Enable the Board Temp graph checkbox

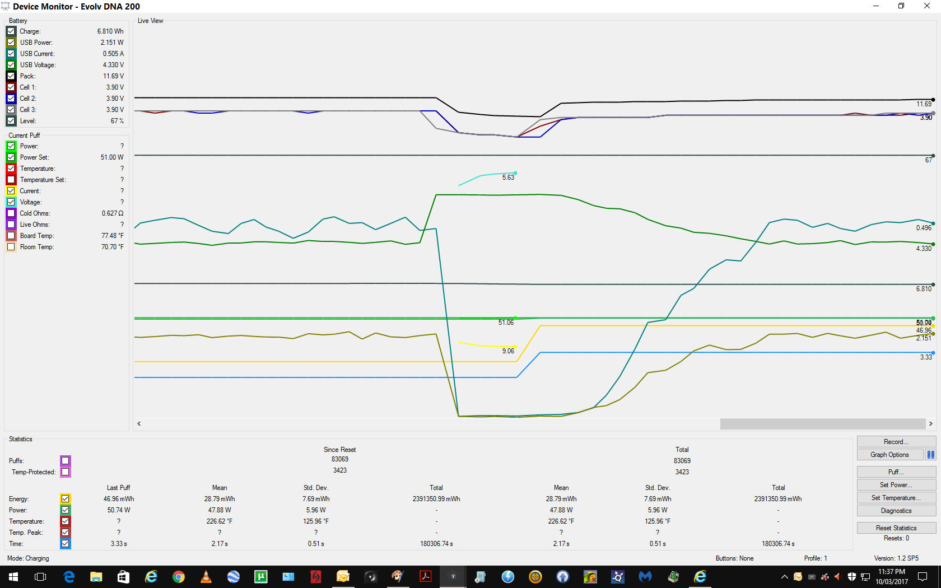click(11, 236)
